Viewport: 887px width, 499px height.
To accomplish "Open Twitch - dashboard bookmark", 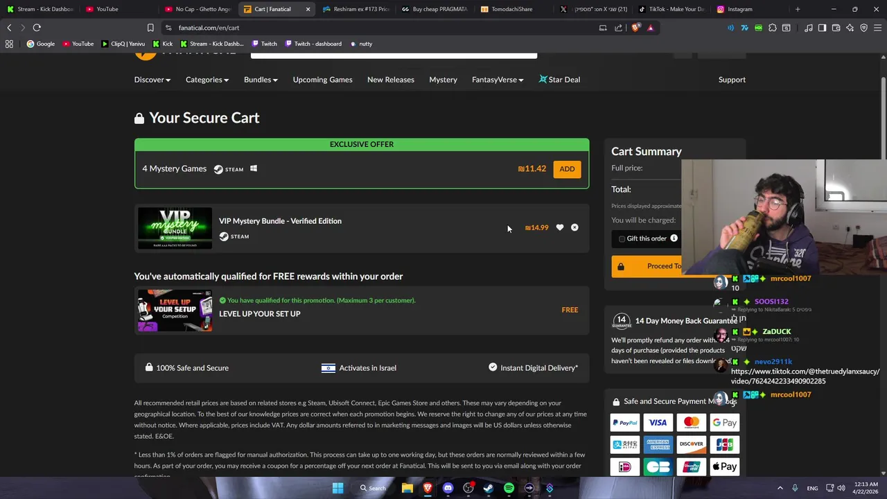I will (x=313, y=44).
